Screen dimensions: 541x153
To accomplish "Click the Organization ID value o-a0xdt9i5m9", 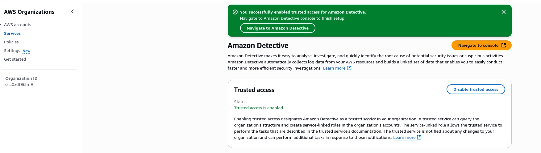I will click(19, 84).
